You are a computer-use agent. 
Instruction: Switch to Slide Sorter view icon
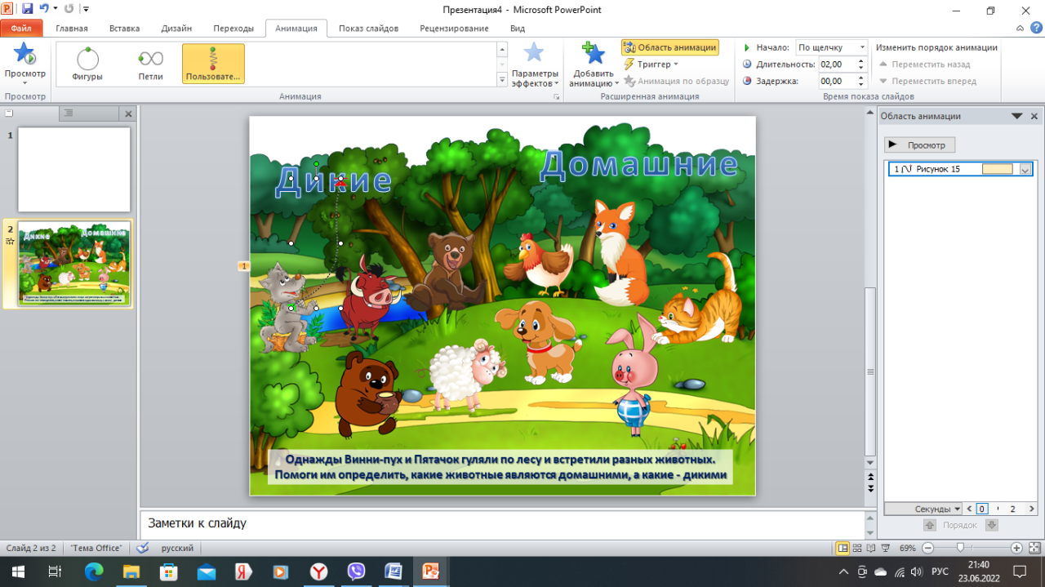click(x=856, y=548)
